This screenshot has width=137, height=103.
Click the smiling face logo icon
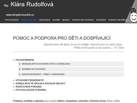(x=133, y=17)
